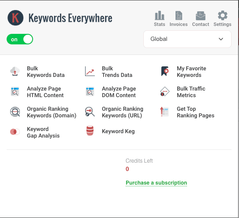Click the Keywords Everywhere K logo
The width and height of the screenshot is (239, 218).
[15, 18]
